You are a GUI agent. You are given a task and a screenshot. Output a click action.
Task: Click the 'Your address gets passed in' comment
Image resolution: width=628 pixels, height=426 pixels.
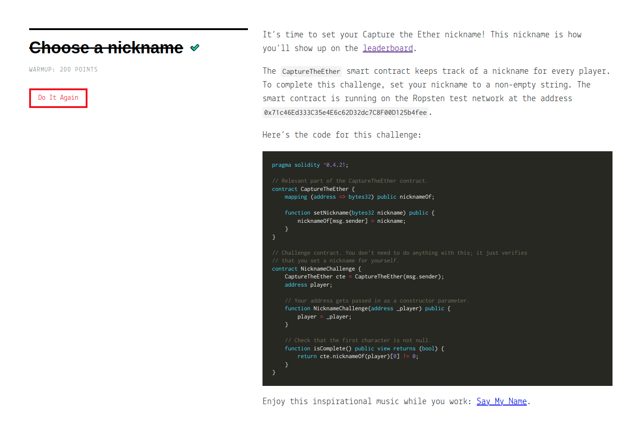point(377,301)
